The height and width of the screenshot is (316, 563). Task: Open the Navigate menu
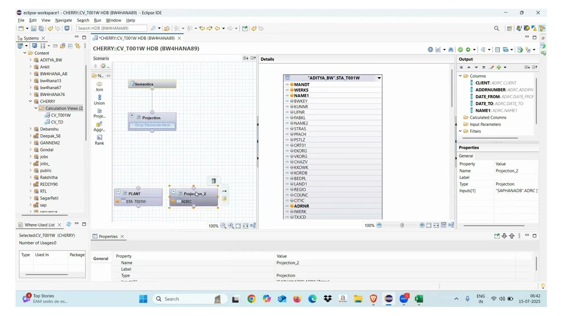point(63,20)
